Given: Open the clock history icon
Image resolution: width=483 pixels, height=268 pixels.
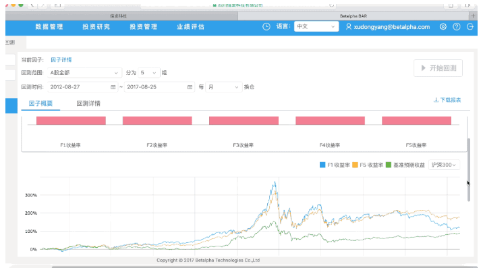Looking at the screenshot, I should [x=266, y=26].
